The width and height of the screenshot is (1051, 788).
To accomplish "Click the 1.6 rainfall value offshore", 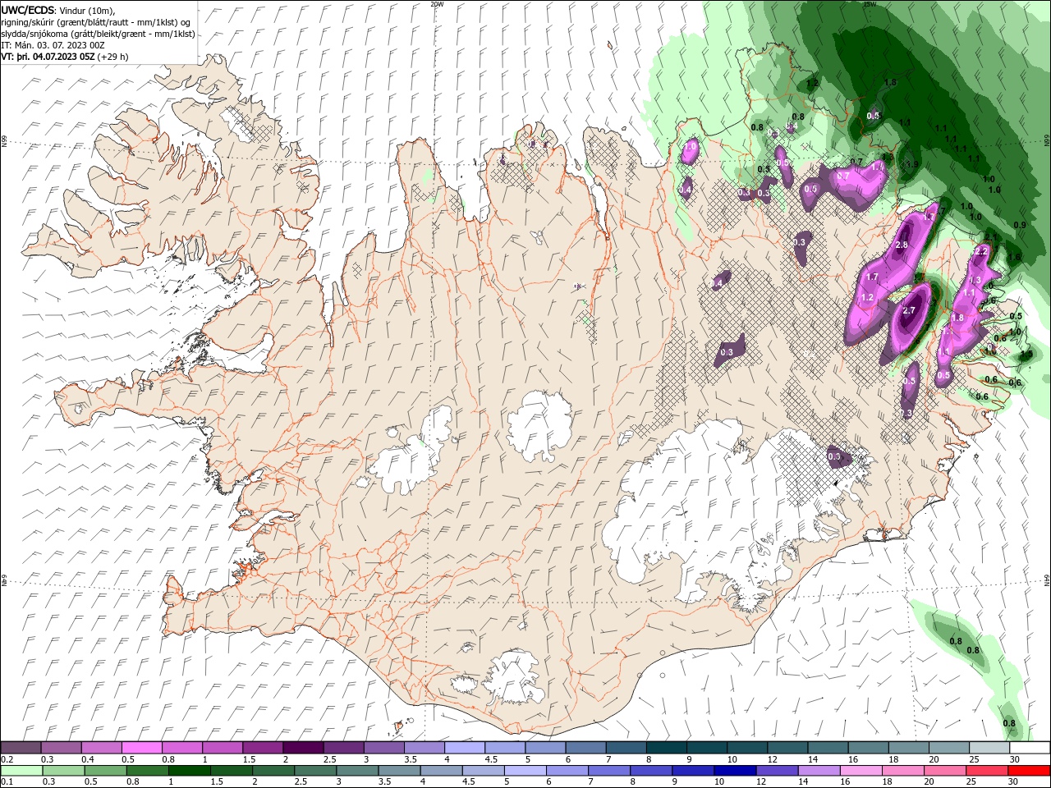I will (1015, 258).
